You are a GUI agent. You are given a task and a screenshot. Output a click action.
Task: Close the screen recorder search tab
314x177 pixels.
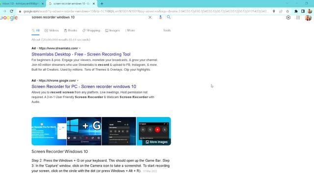(94, 3)
